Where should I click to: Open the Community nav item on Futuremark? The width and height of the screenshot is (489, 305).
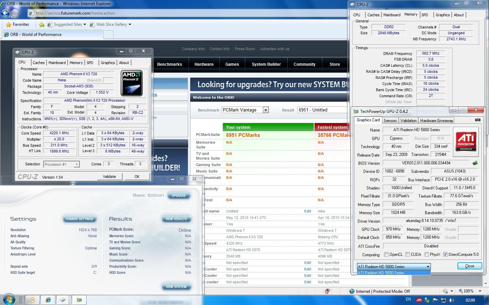coord(305,64)
